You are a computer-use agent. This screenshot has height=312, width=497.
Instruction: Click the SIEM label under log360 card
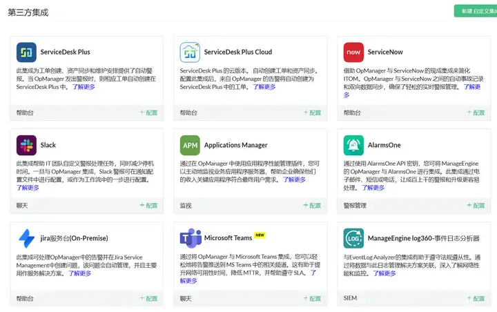click(350, 298)
